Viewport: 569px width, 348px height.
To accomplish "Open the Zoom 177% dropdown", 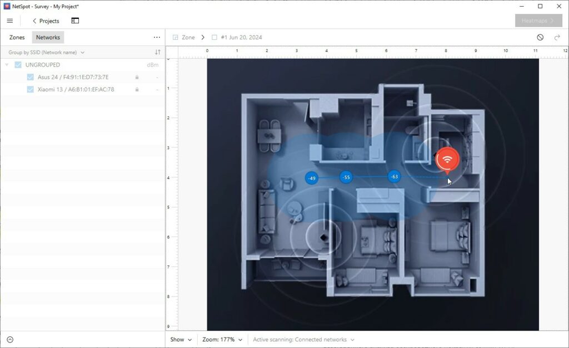I will [x=222, y=340].
